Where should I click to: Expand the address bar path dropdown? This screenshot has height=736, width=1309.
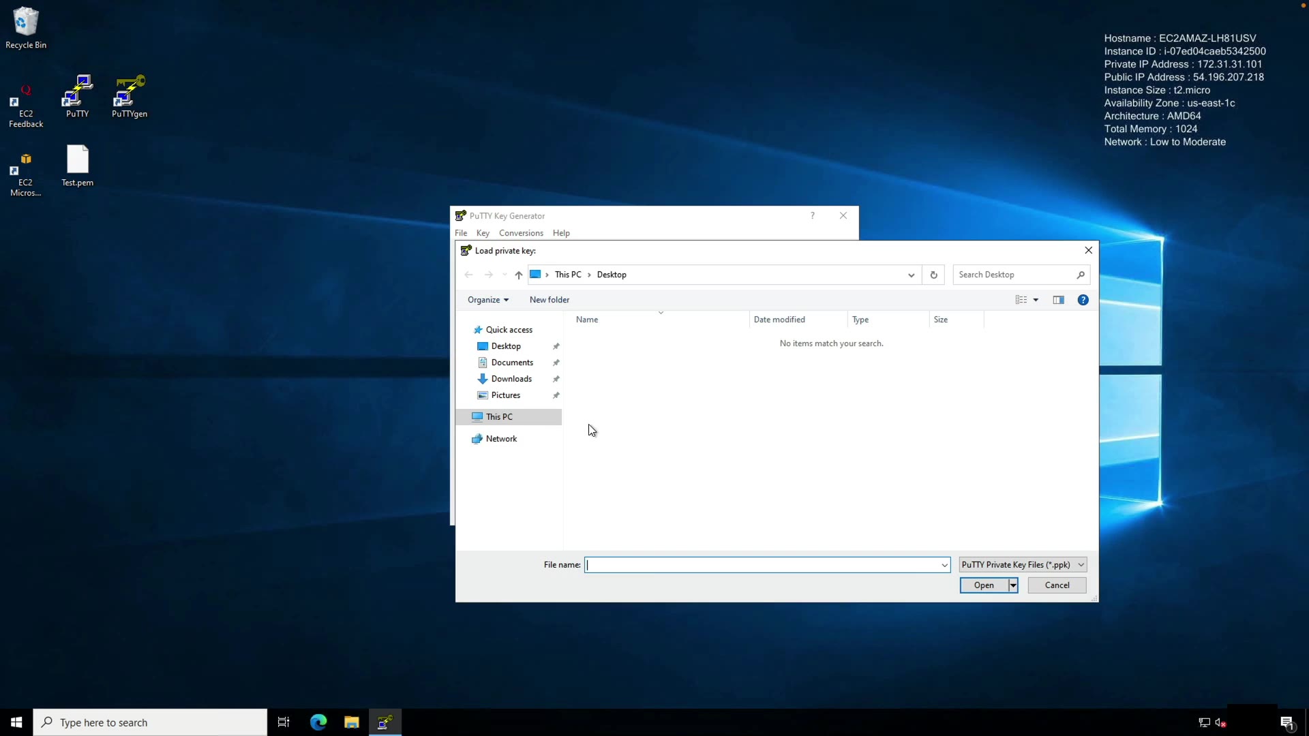coord(911,275)
